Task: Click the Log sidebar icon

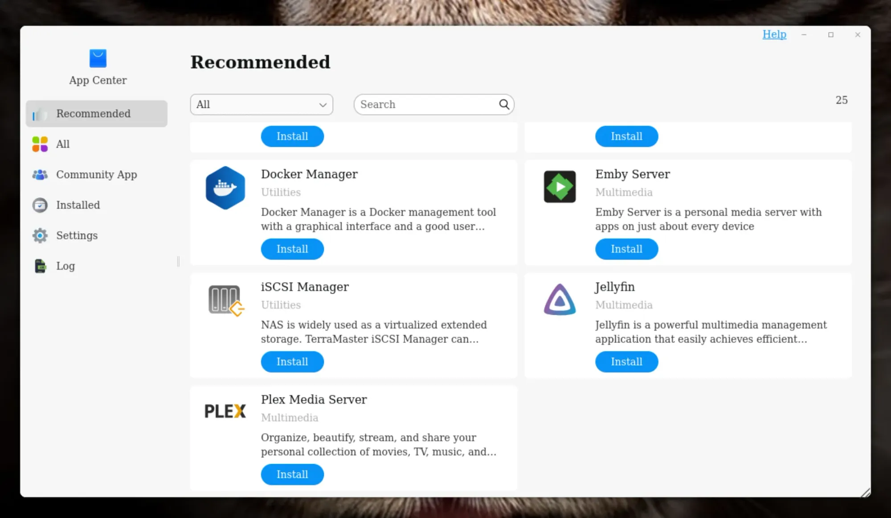Action: click(x=40, y=266)
